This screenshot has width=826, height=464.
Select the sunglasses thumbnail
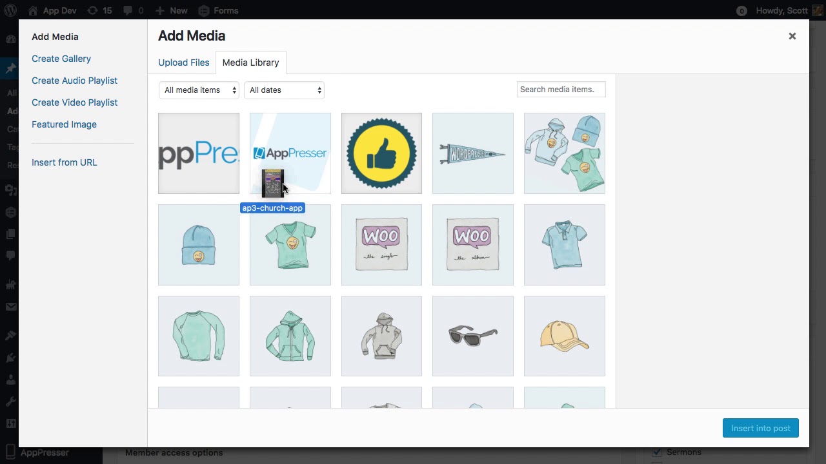[473, 336]
